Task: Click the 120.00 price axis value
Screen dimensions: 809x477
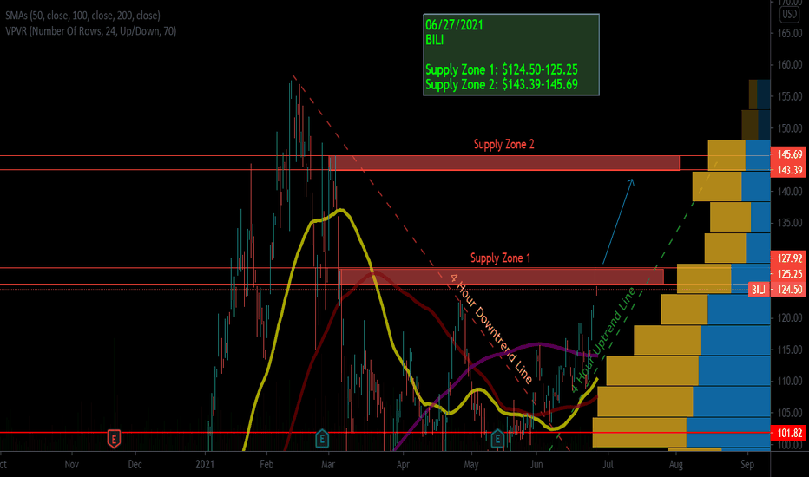Action: (x=790, y=317)
